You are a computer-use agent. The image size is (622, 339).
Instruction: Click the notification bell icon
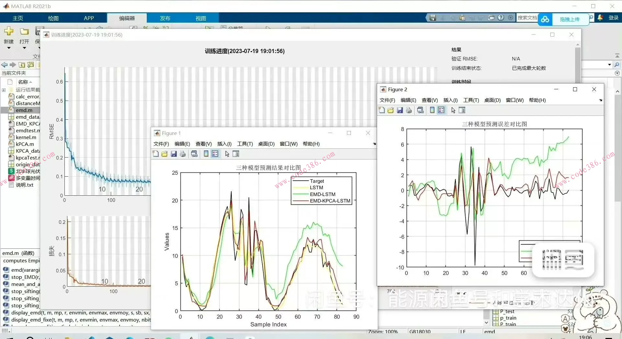(x=600, y=18)
